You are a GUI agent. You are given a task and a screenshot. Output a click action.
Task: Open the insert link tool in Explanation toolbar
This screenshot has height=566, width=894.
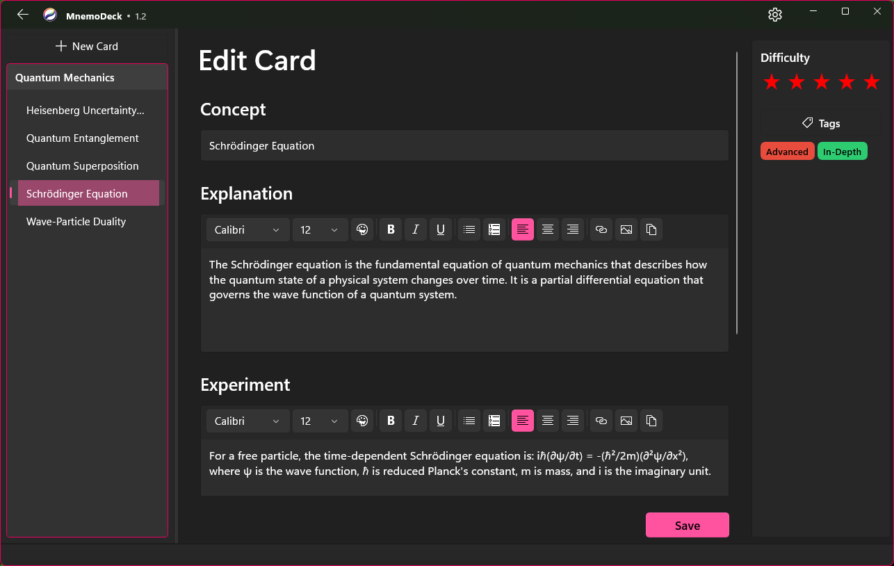pyautogui.click(x=601, y=229)
